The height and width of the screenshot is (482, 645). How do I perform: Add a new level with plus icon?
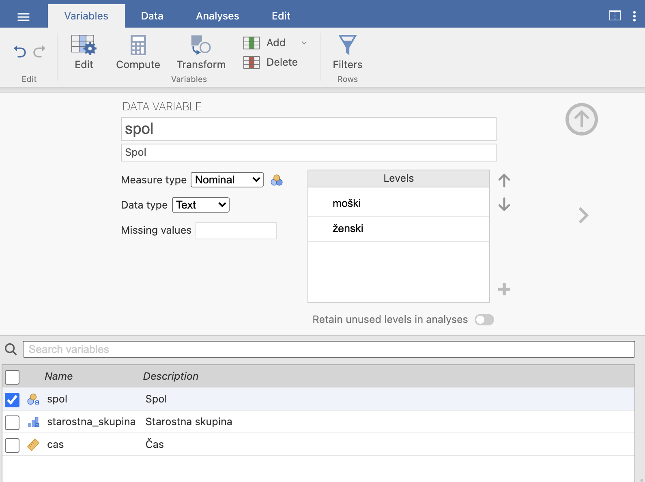[x=504, y=289]
